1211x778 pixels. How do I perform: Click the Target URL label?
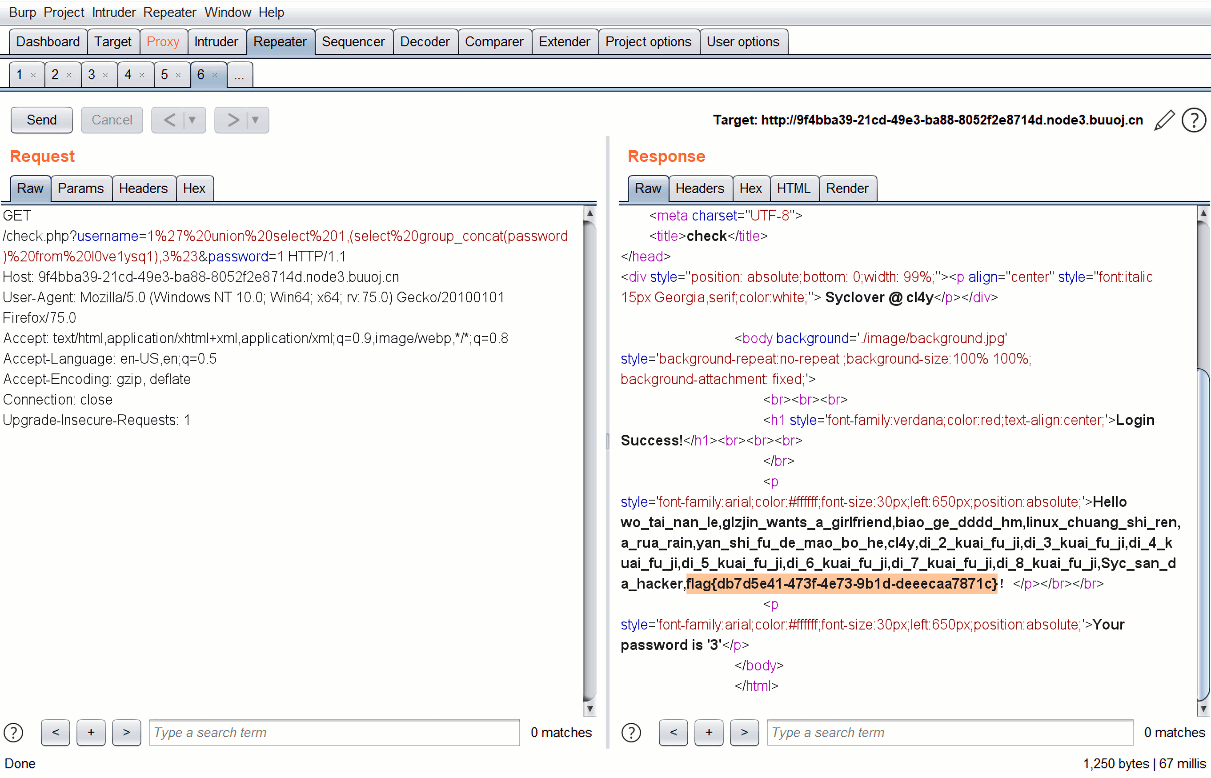pos(927,120)
